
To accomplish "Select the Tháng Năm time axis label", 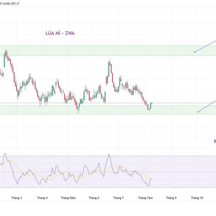I will 68,198.
